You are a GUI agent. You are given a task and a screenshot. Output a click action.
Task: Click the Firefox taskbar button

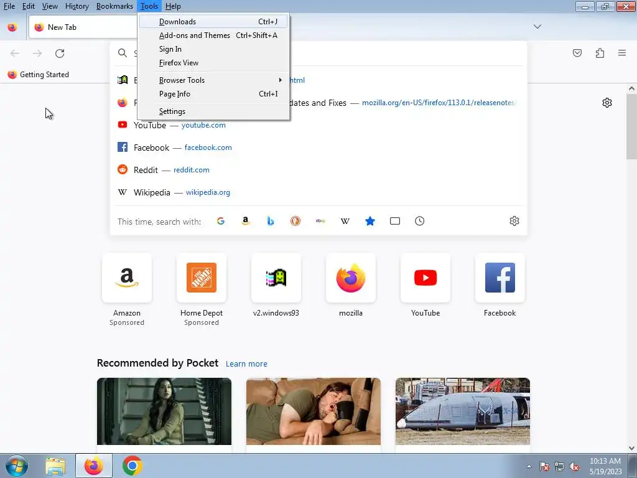pos(94,466)
